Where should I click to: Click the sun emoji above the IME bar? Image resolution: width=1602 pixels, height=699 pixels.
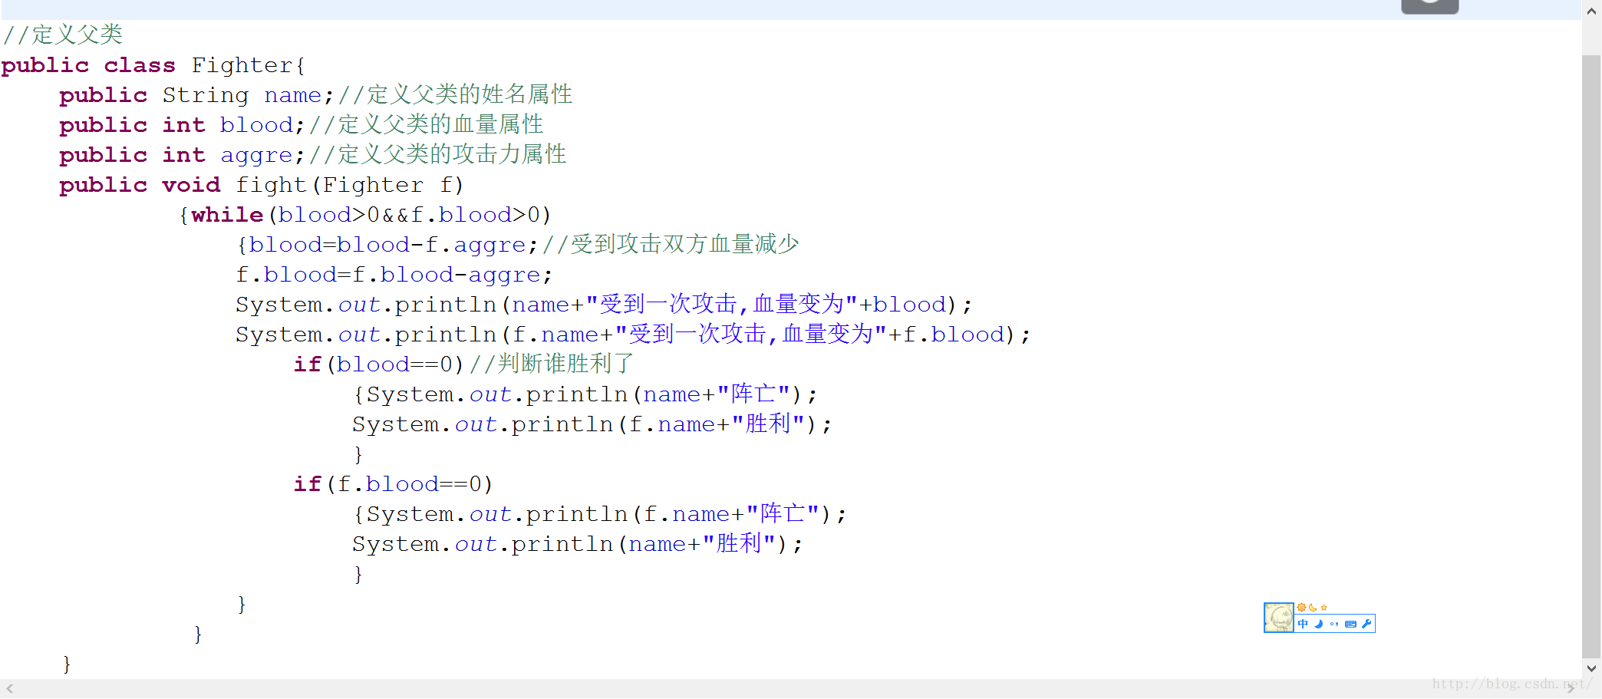pyautogui.click(x=1302, y=607)
